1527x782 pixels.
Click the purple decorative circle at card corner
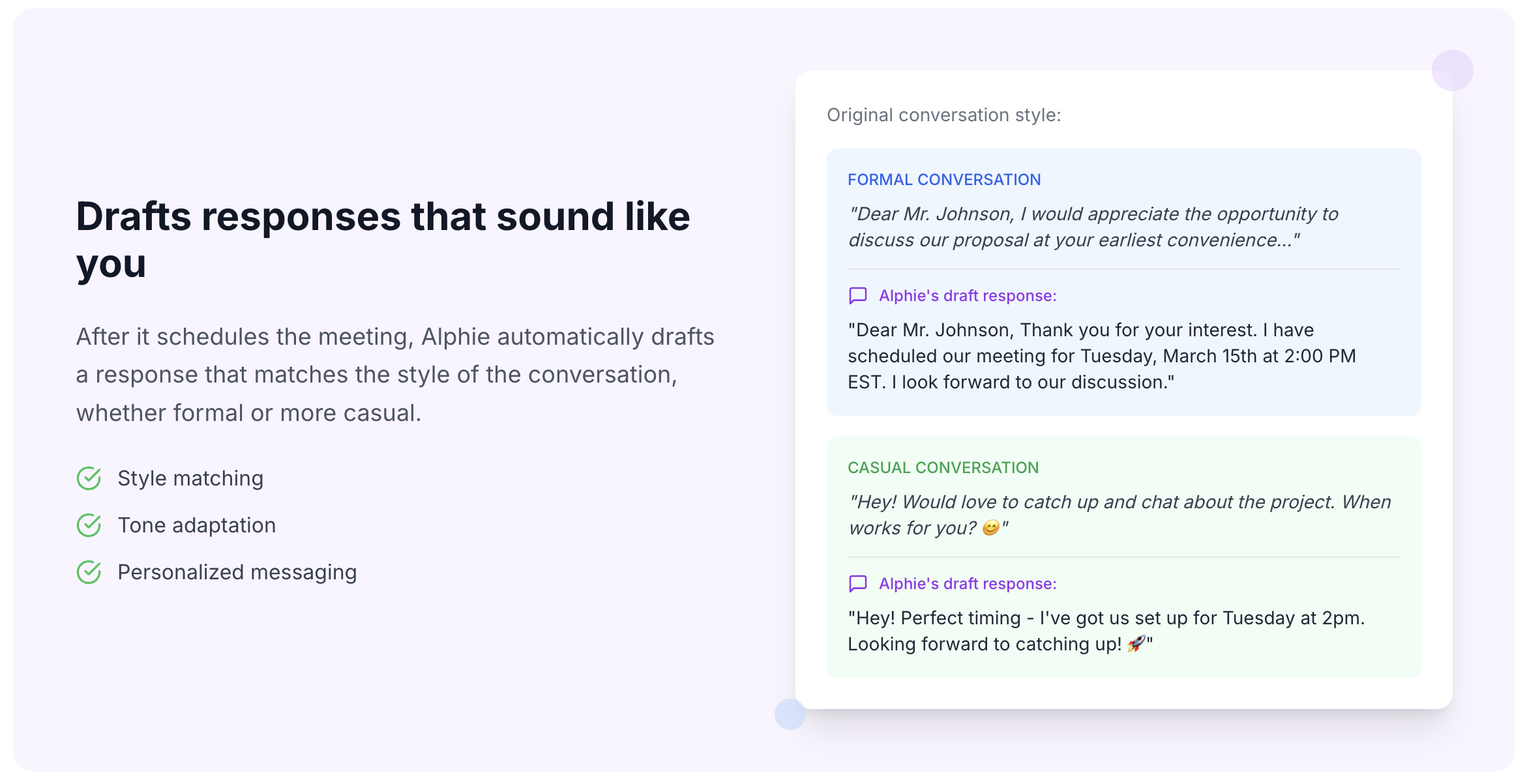tap(1452, 70)
